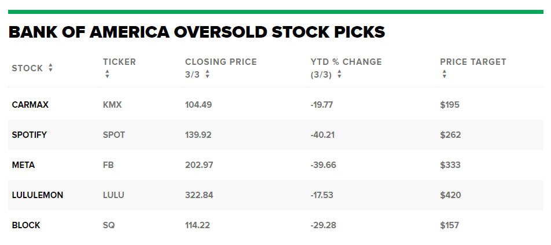This screenshot has height=245, width=551.
Task: Click the Bank of America Oversold Stock Picks title
Action: [197, 32]
